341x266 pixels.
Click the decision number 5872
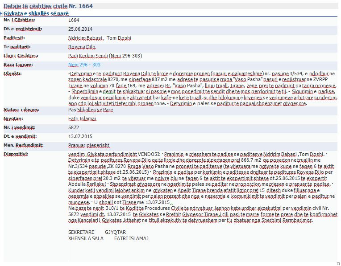pyautogui.click(x=74, y=127)
